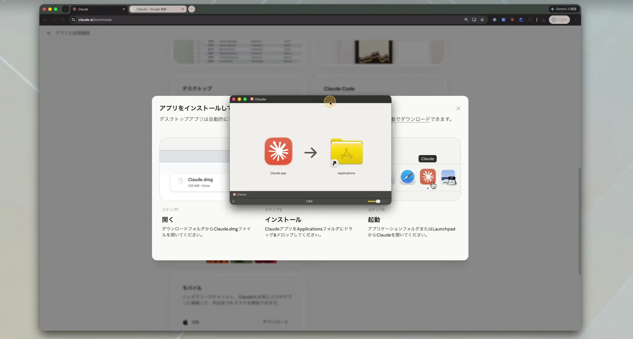The width and height of the screenshot is (633, 339).
Task: Click the Safari icon in the dock illustration
Action: (407, 177)
